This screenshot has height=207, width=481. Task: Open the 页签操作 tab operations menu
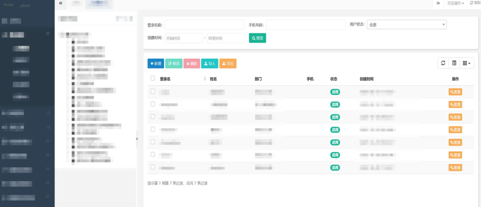pyautogui.click(x=455, y=3)
